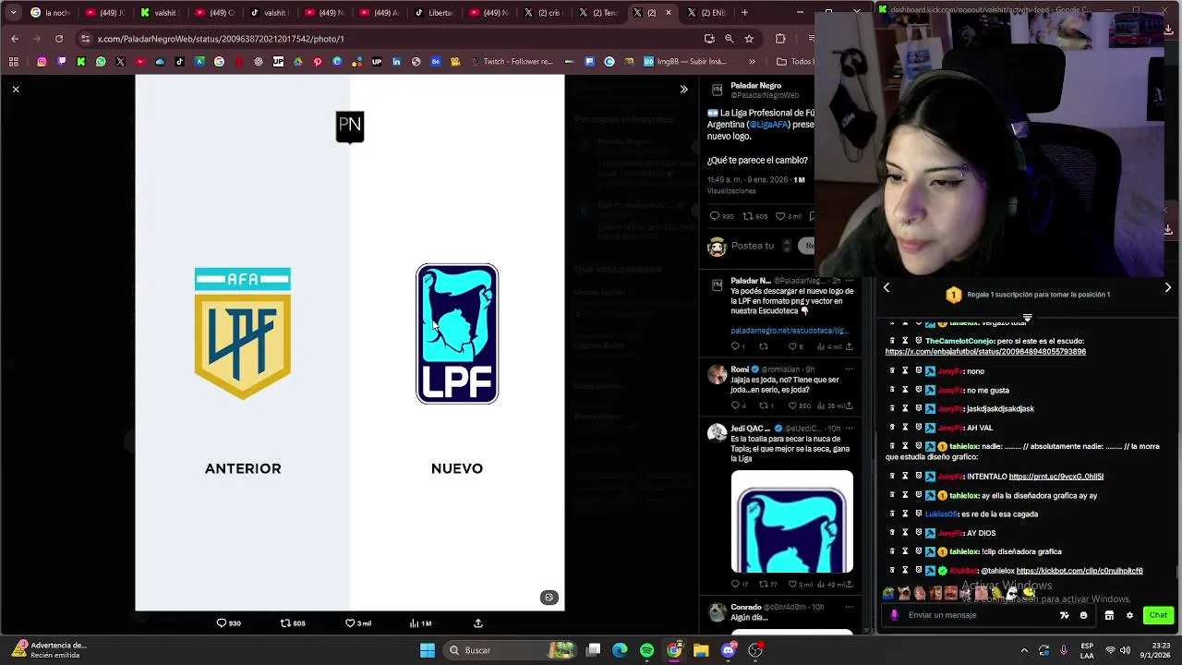Open the Pinterest bookmark icon
The width and height of the screenshot is (1182, 665).
click(318, 62)
